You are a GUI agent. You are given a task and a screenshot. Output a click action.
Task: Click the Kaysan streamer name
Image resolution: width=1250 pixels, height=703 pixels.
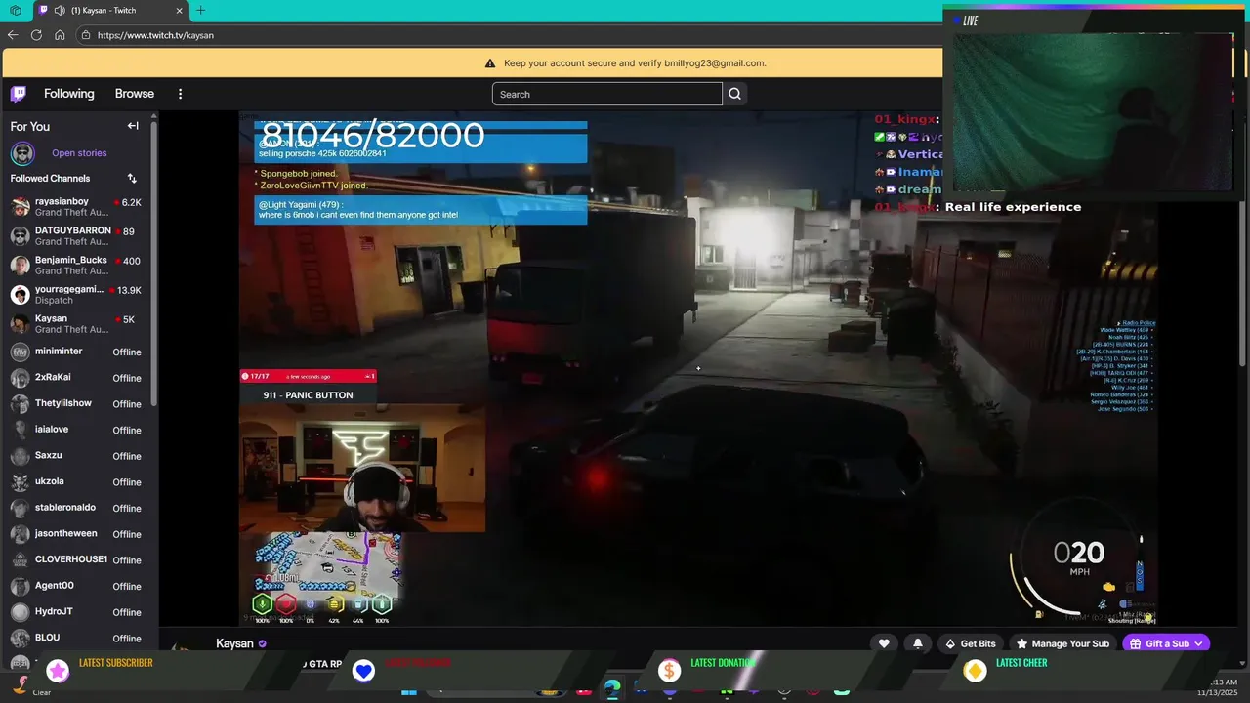tap(234, 643)
